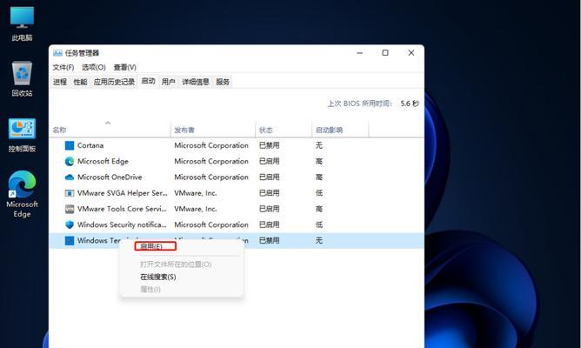The height and width of the screenshot is (348, 581).
Task: Click Windows Terminal's 已禁用 status cell
Action: 269,240
